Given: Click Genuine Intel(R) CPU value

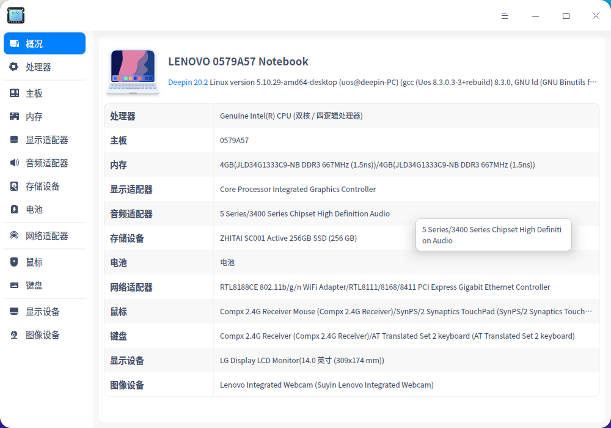Looking at the screenshot, I should point(291,116).
